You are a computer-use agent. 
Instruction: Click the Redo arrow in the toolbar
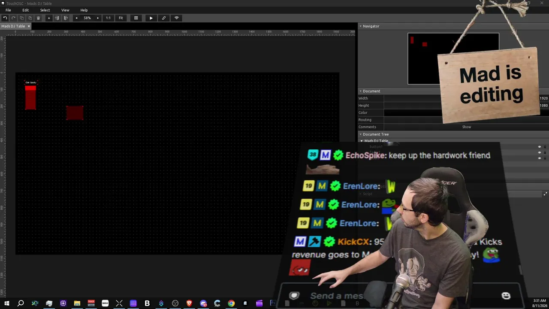pos(13,18)
